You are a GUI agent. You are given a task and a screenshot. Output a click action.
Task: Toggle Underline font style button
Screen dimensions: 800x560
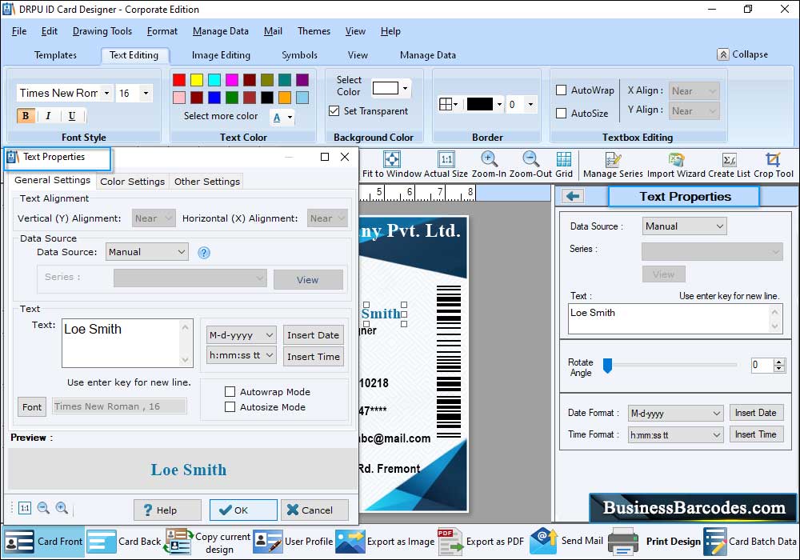point(72,116)
